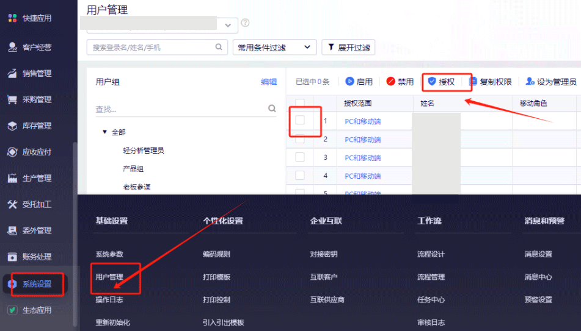
Task: Click the 移动角色 column header
Action: pyautogui.click(x=533, y=103)
